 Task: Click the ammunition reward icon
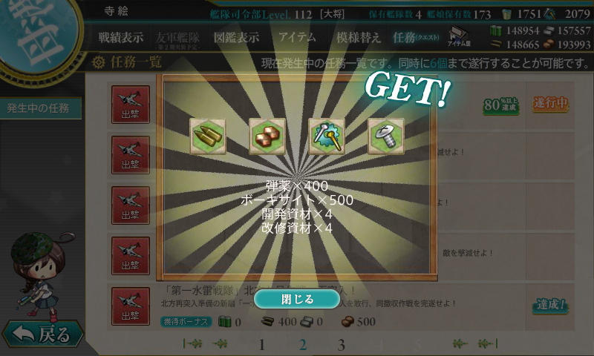click(208, 136)
